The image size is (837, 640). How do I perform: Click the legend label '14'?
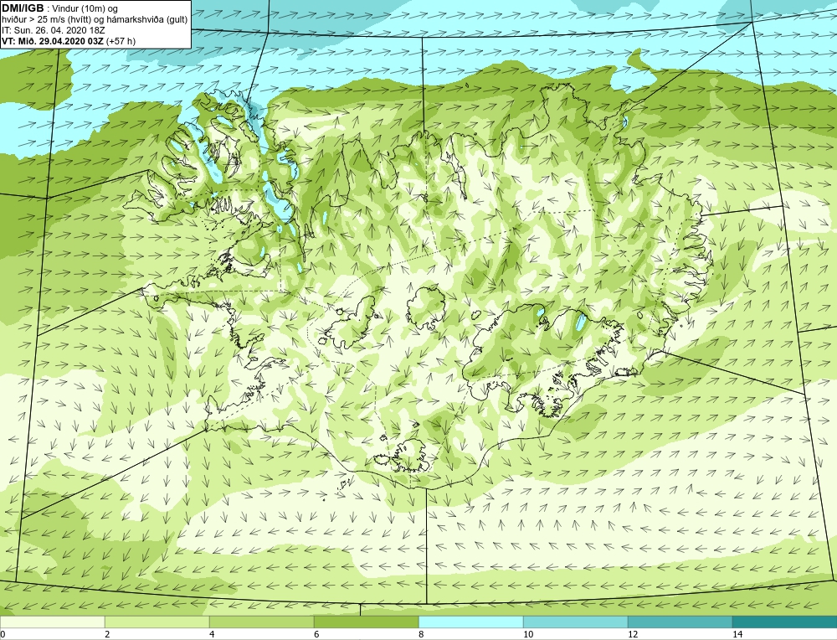pos(737,634)
